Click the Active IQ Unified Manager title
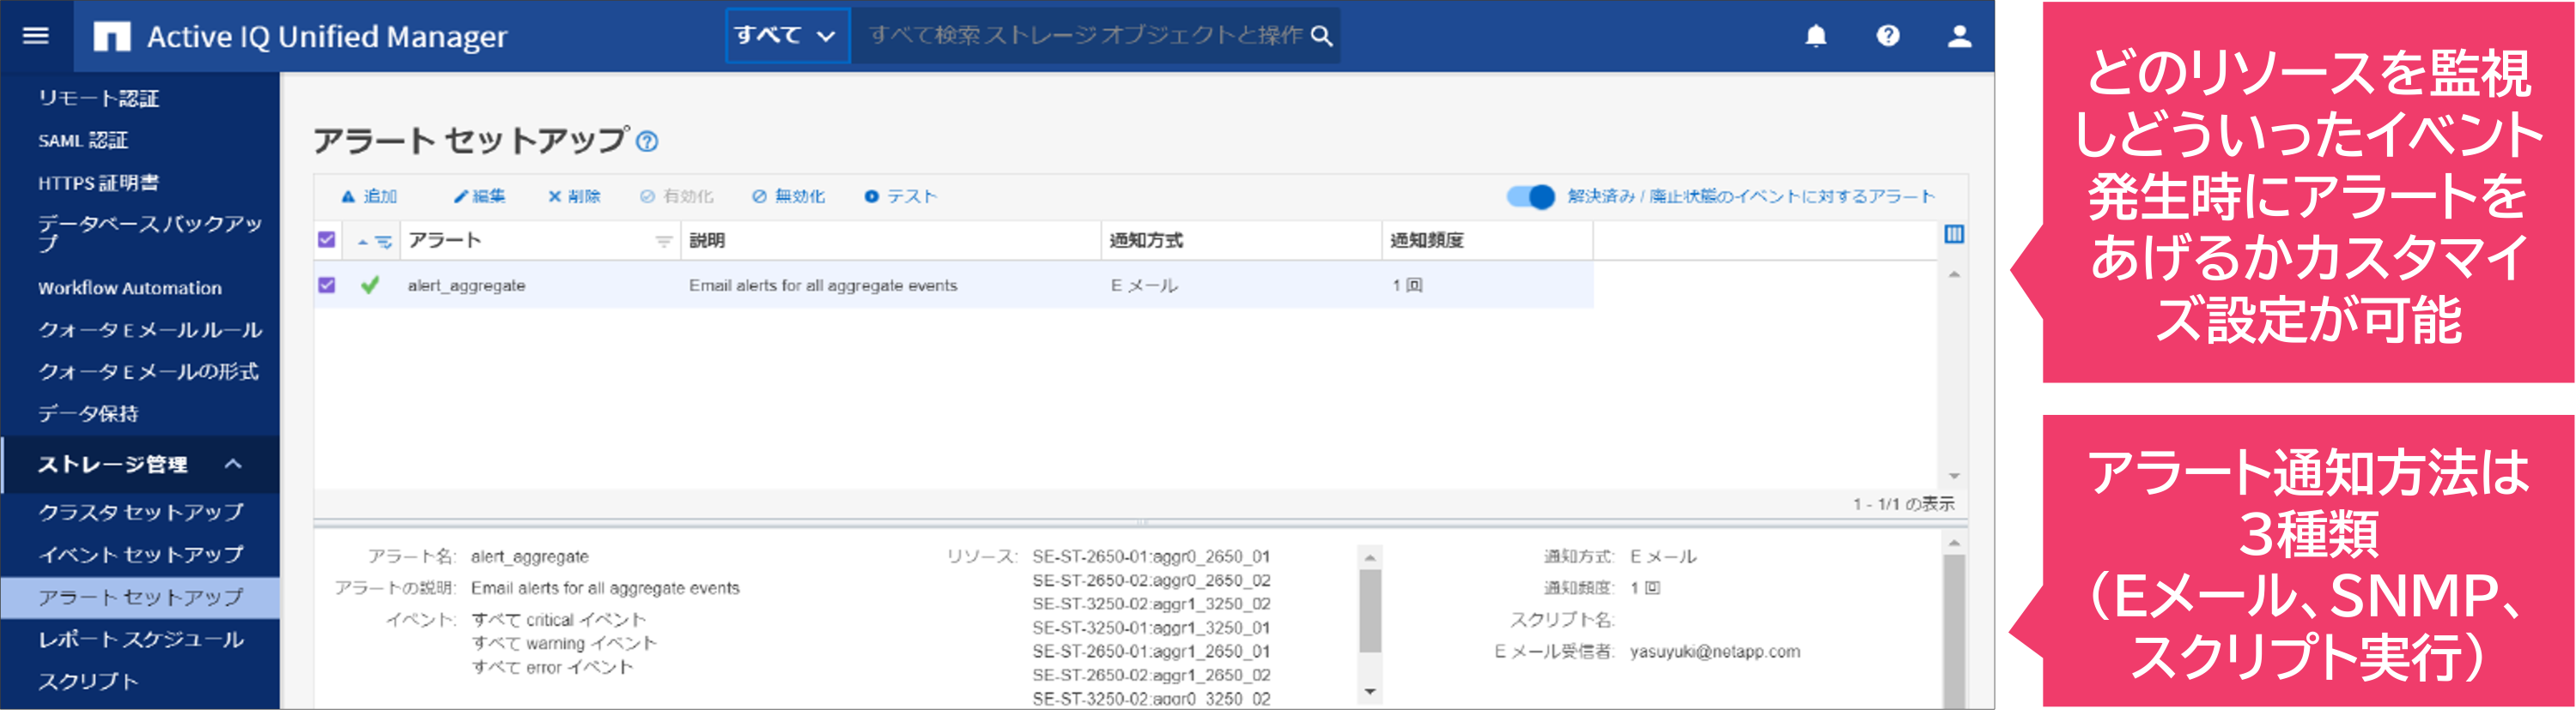2576x715 pixels. (327, 37)
